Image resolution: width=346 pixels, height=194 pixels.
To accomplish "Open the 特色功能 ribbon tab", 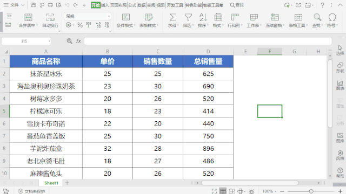I will tap(194, 5).
